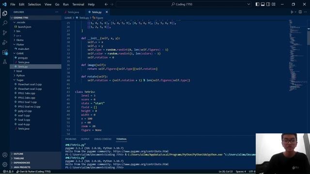The width and height of the screenshot is (310, 174).
Task: Open Flowchart soal 2.cpp file
Action: pyautogui.click(x=35, y=85)
